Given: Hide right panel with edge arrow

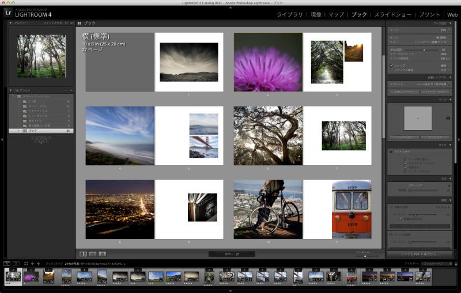Looking at the screenshot, I should [459, 139].
